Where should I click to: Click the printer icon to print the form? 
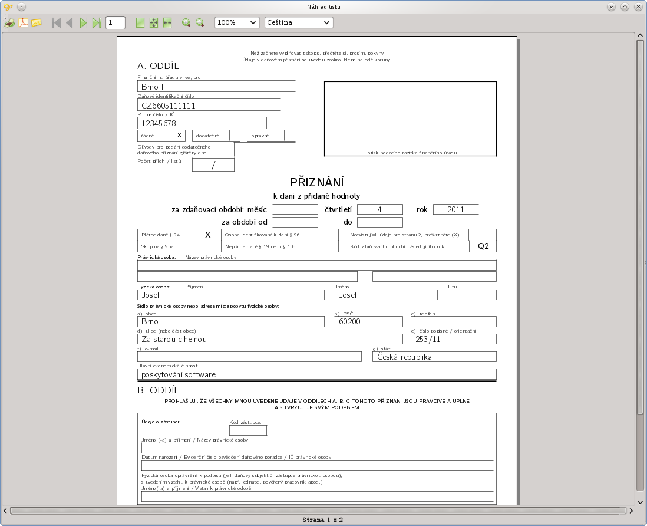coord(9,23)
